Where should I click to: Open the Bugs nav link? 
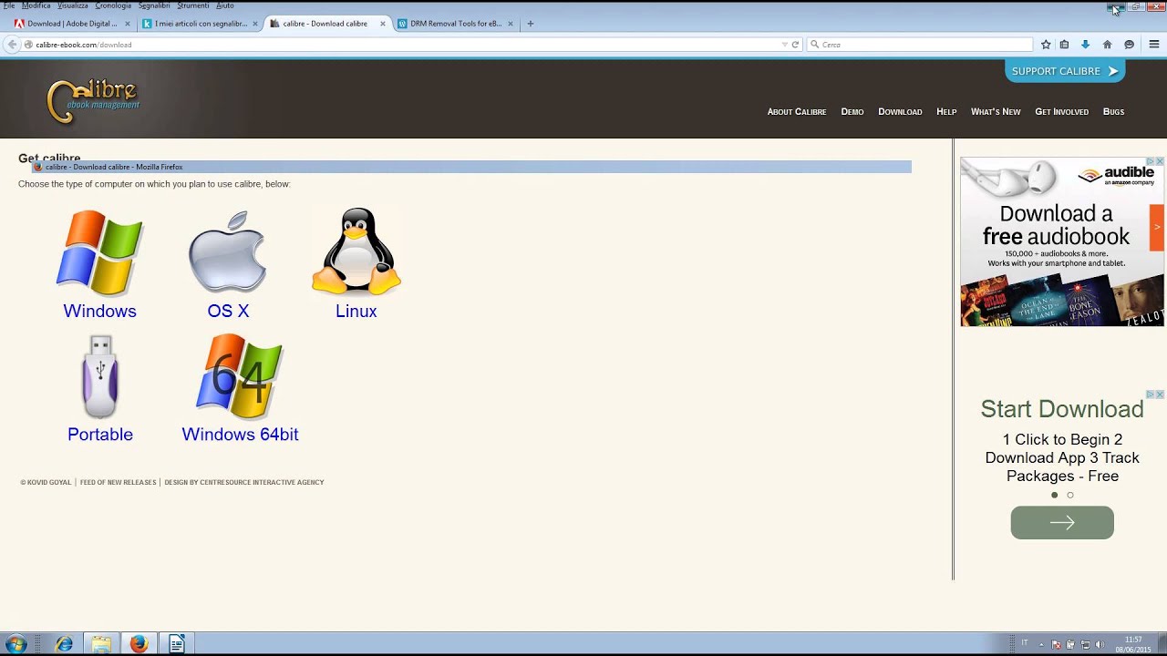point(1113,112)
